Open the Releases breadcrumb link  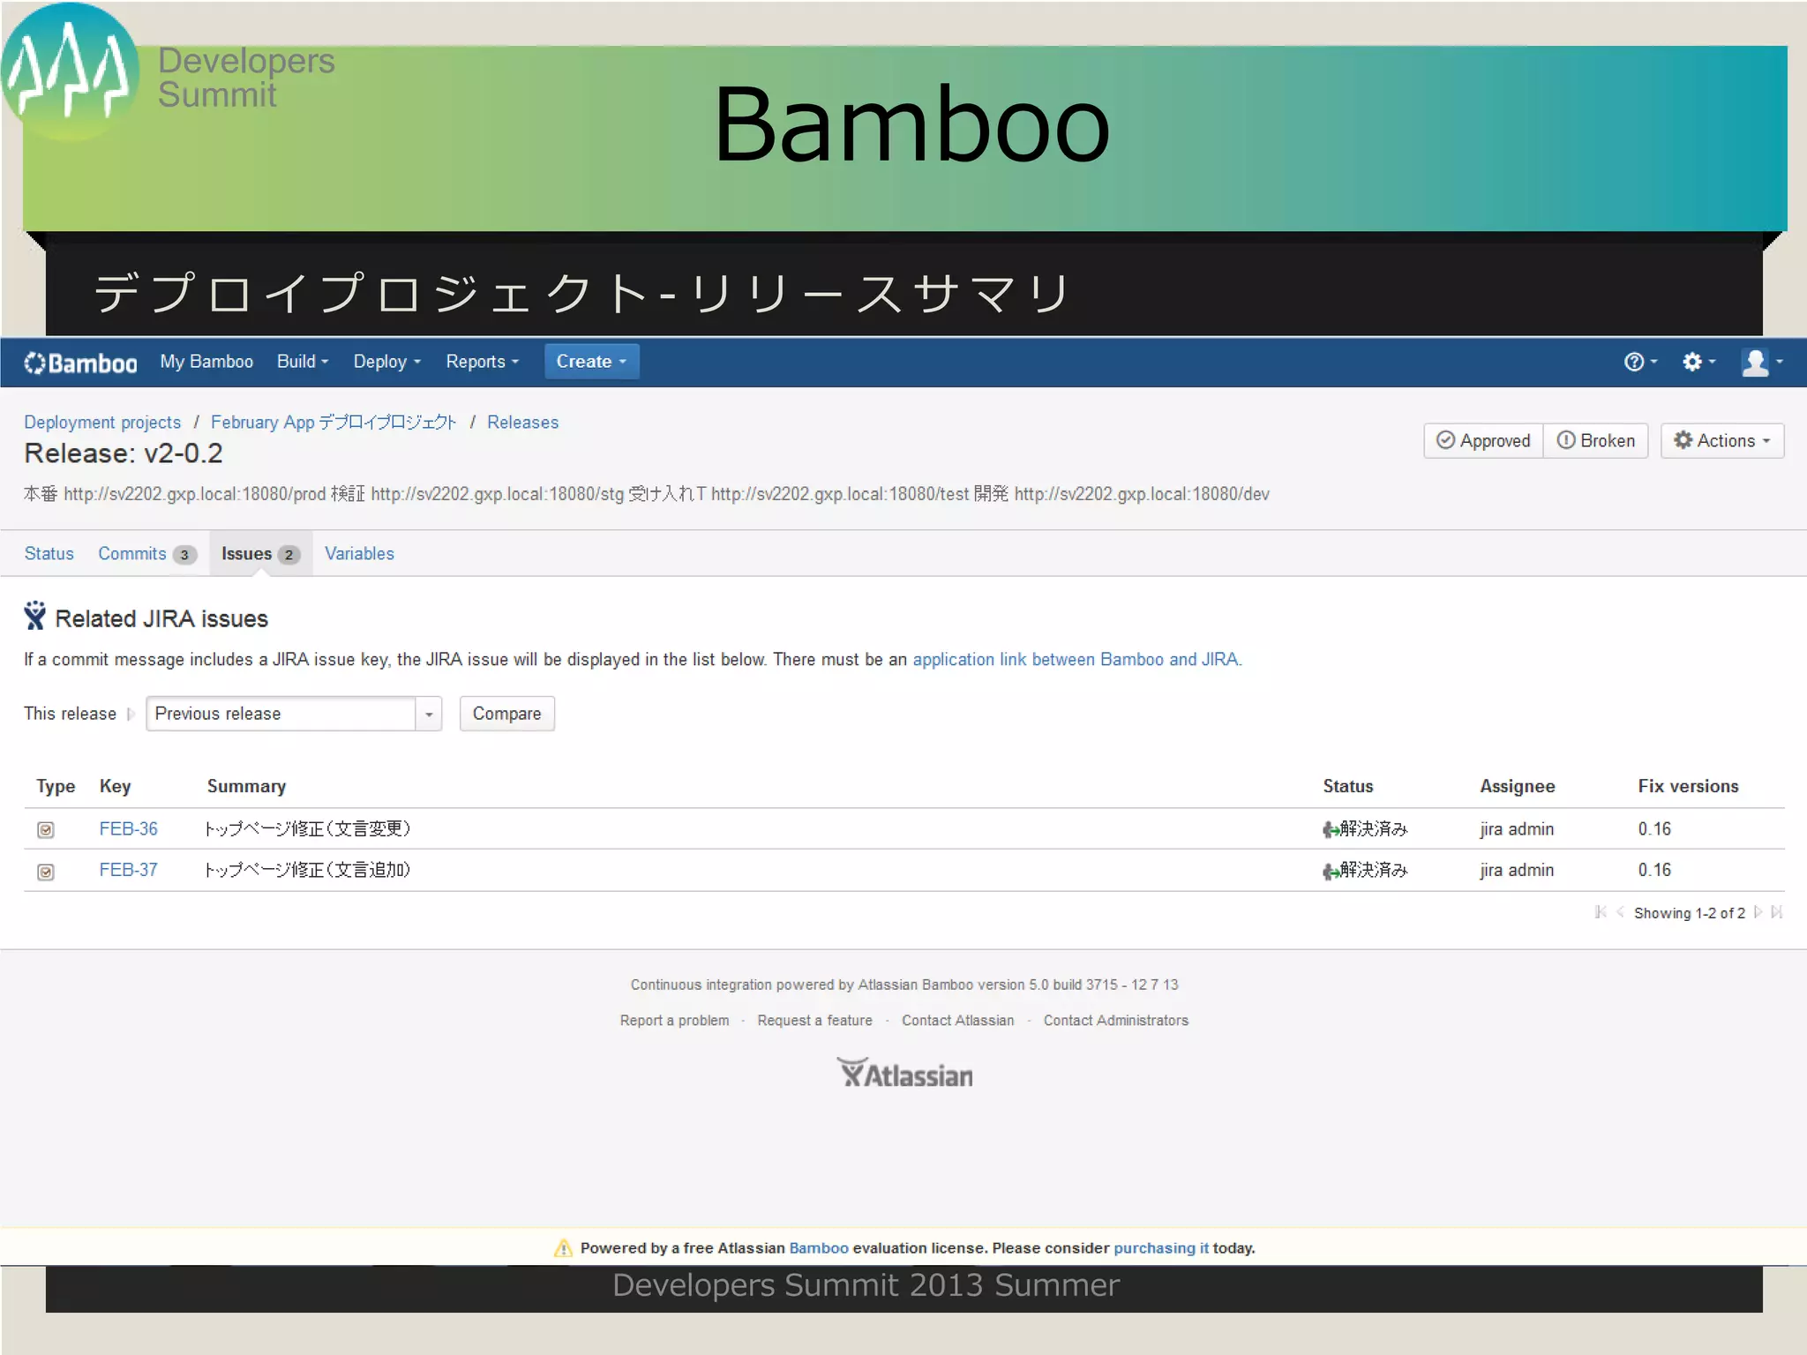pos(522,422)
